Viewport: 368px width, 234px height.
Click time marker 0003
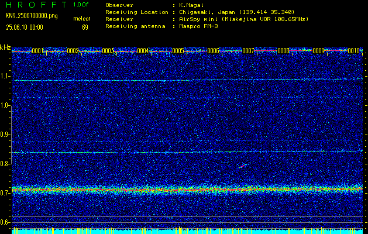(x=108, y=51)
